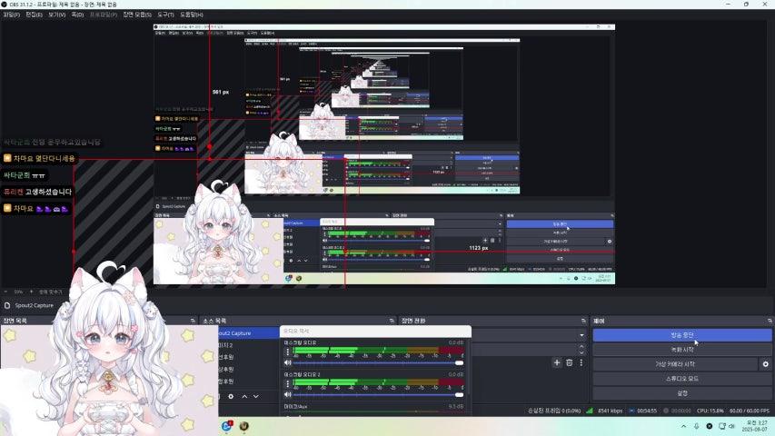Open options menu for first 데스크탑 오디오
775x436 pixels.
(x=288, y=352)
